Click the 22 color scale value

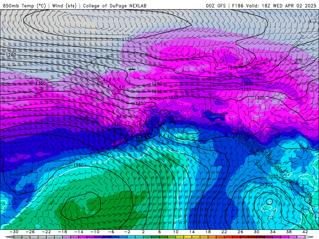coord(224,232)
